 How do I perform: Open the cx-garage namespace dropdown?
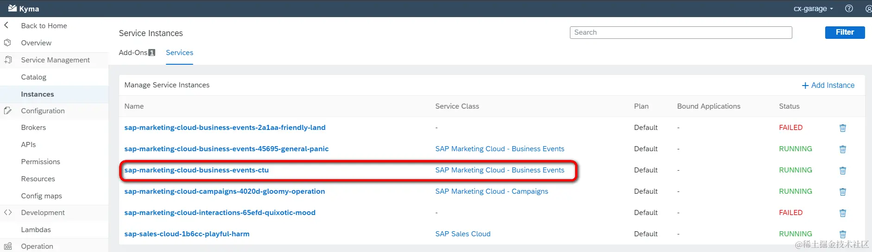(x=813, y=8)
